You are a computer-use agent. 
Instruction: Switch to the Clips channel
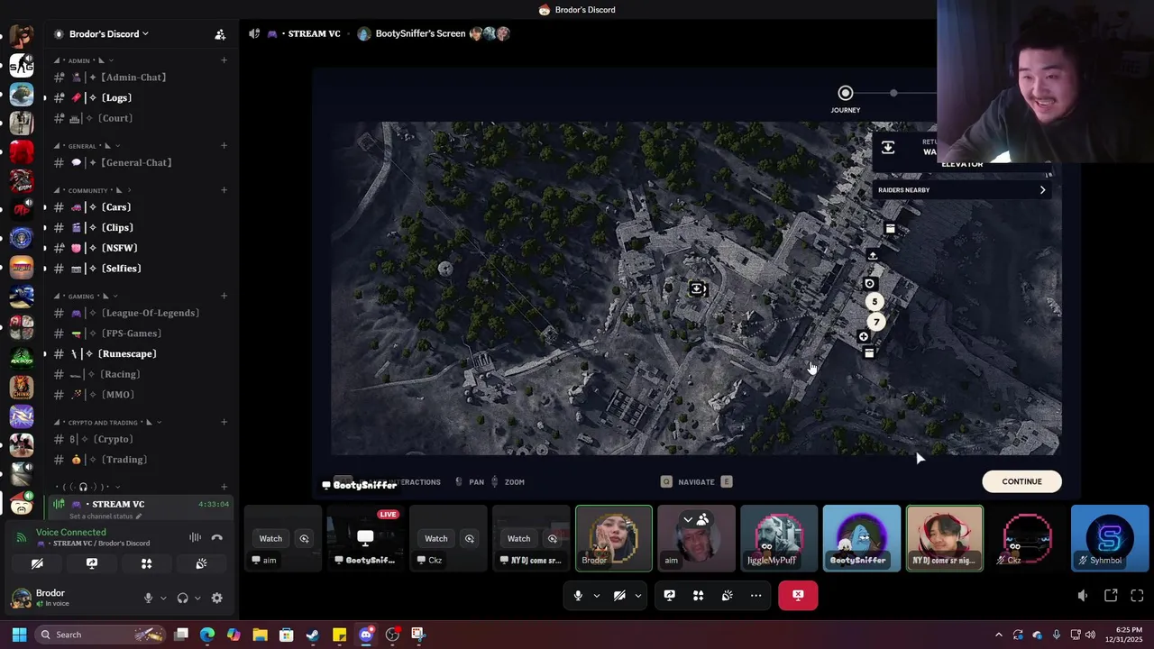[x=140, y=227]
